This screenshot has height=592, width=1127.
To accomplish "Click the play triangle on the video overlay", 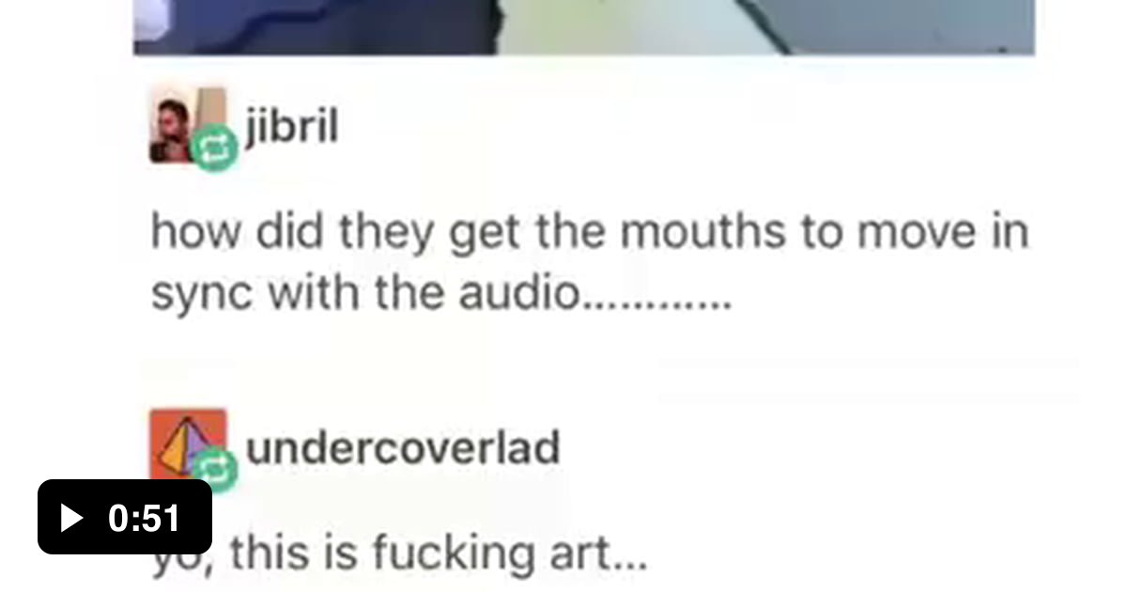I will (72, 518).
